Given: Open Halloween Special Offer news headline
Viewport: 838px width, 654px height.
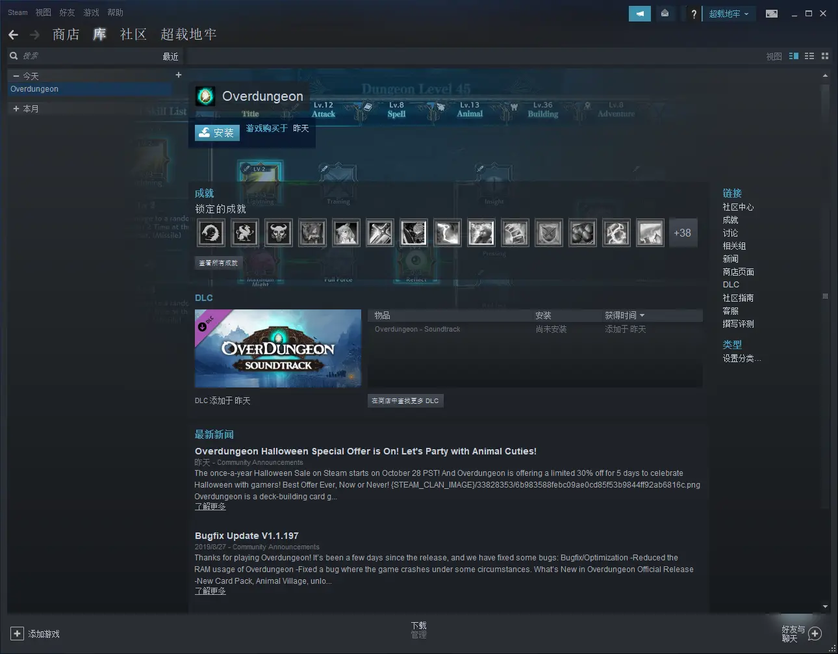Looking at the screenshot, I should pyautogui.click(x=366, y=451).
